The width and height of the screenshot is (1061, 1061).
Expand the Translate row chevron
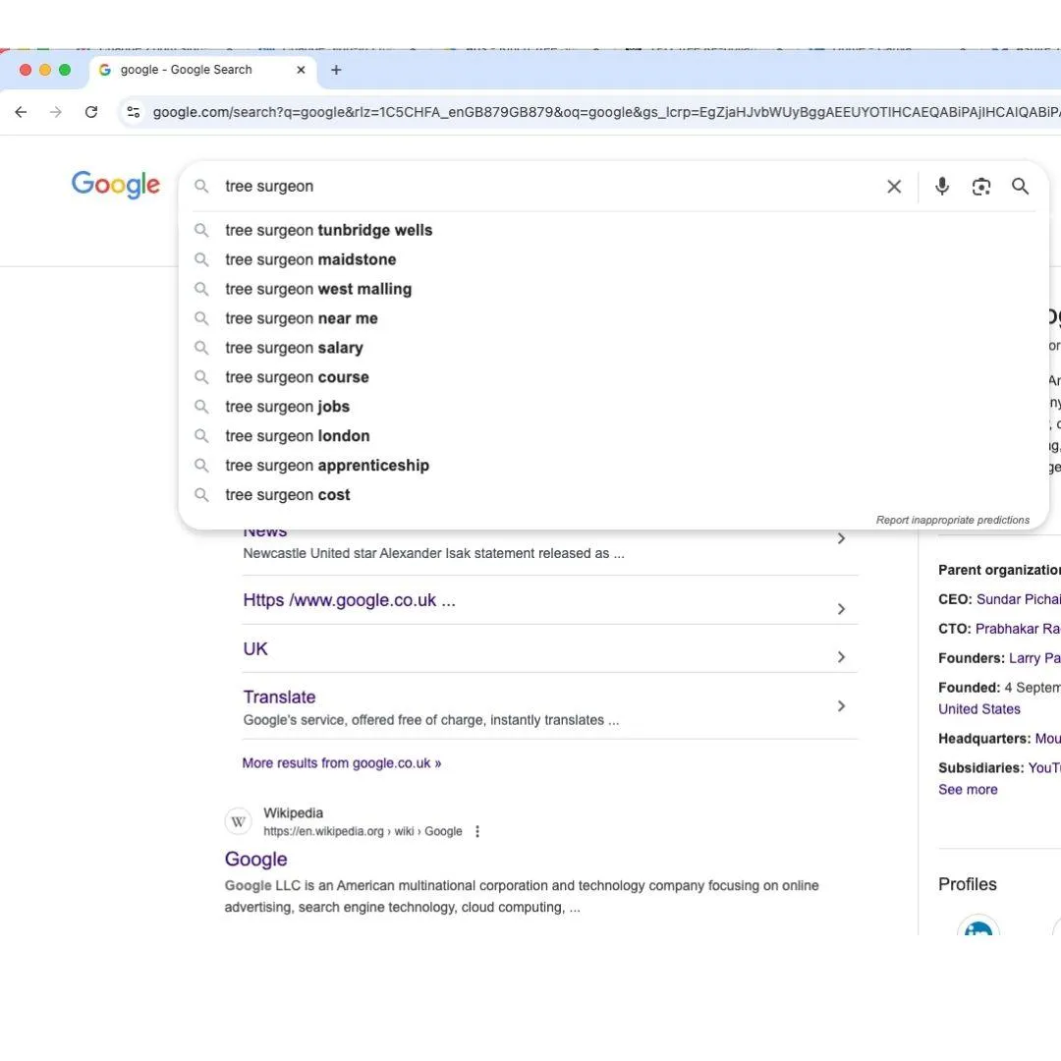tap(841, 705)
